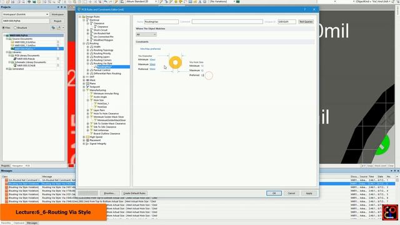Click the Test Queries button

(306, 22)
